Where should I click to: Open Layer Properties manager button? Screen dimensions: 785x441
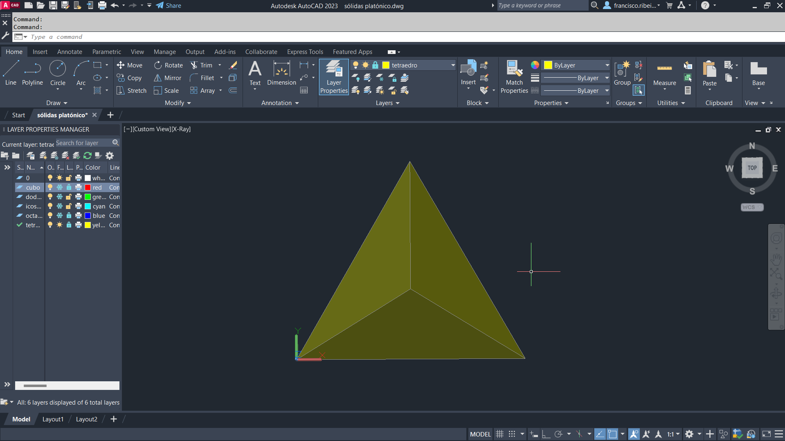[x=334, y=77]
